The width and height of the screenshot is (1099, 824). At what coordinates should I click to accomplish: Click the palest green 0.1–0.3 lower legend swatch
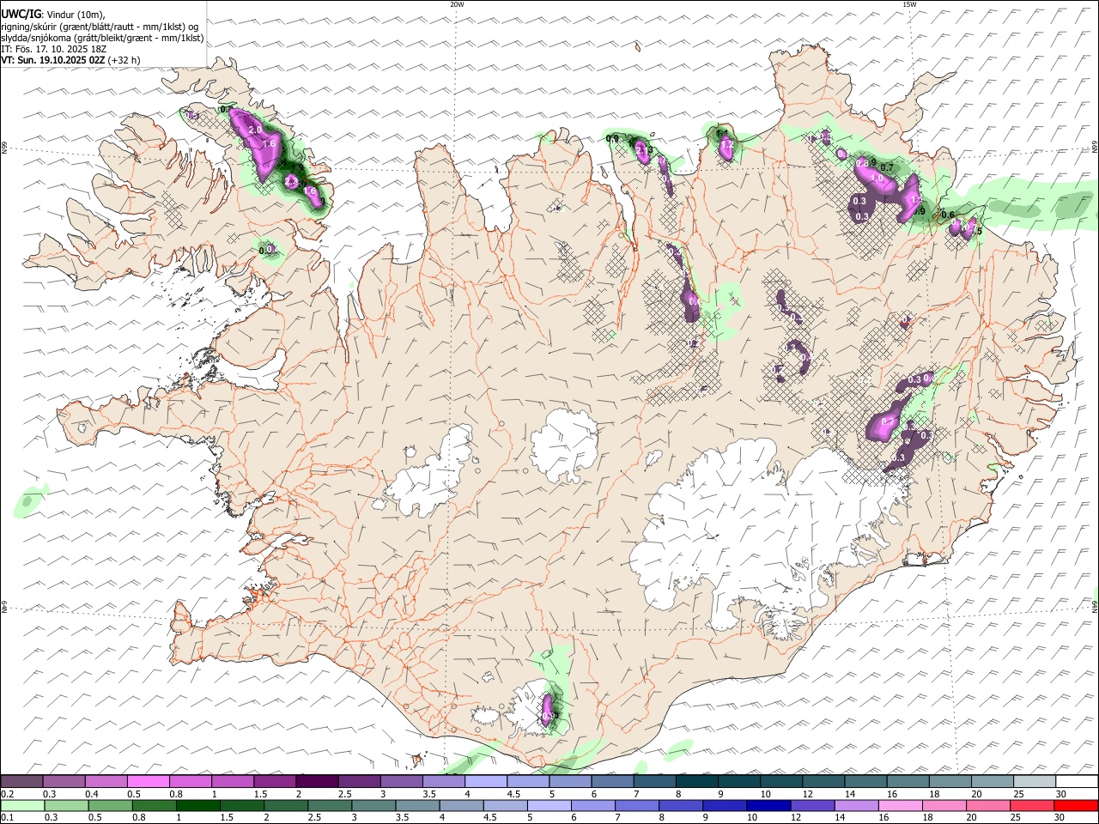click(22, 805)
